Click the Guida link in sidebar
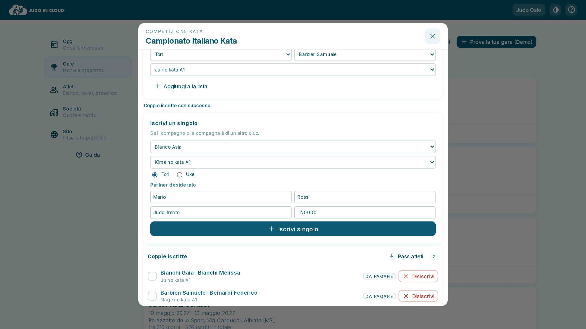 tap(88, 155)
